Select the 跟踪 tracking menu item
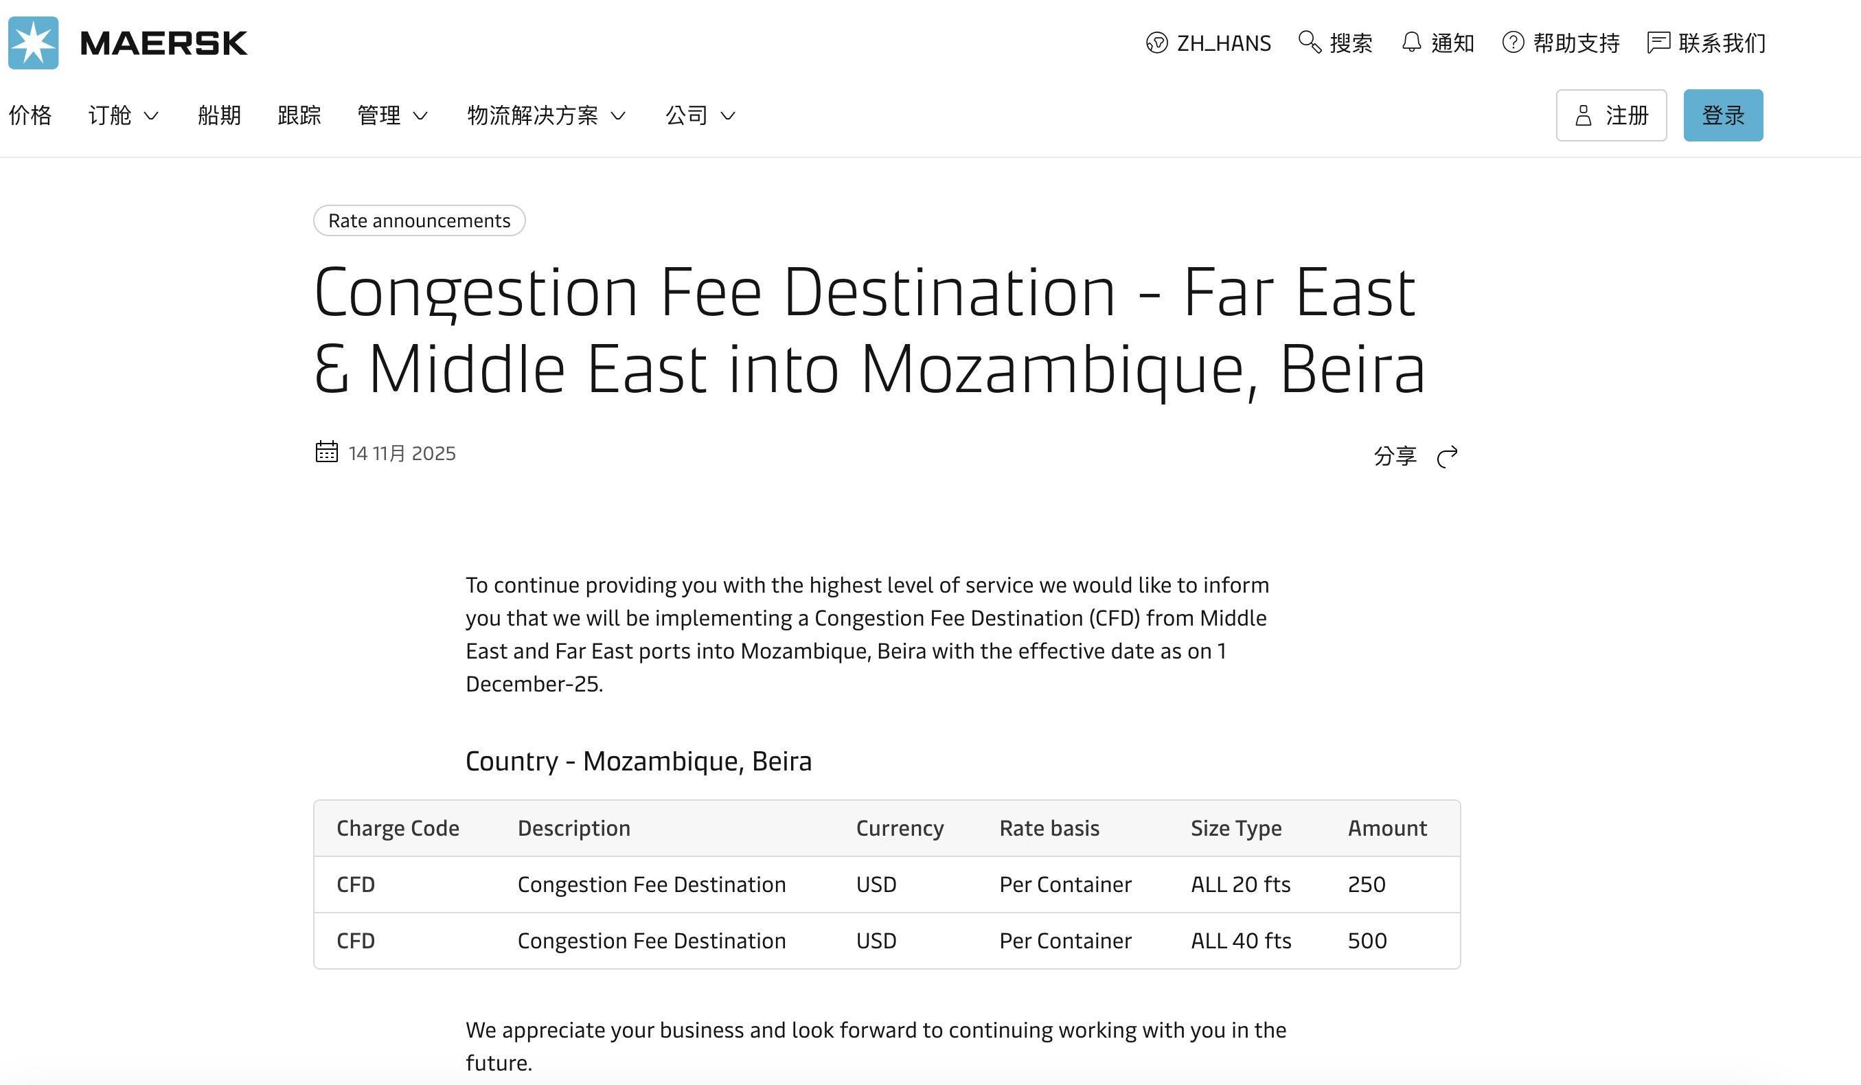This screenshot has width=1861, height=1085. (299, 115)
